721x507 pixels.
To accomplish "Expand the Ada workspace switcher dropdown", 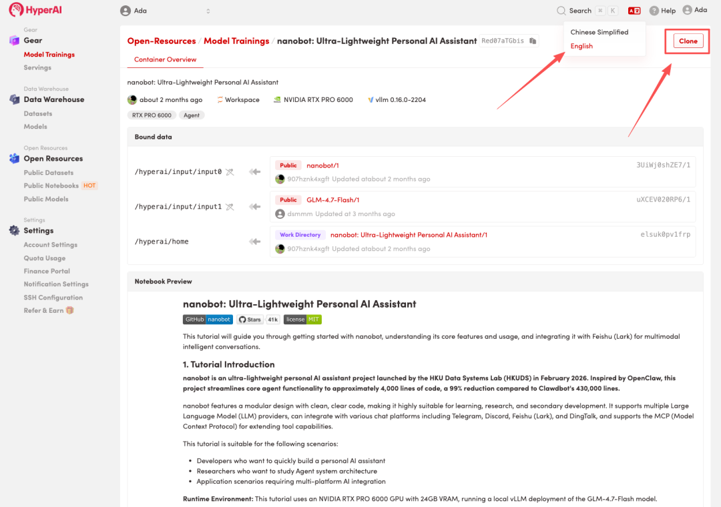I will (208, 11).
